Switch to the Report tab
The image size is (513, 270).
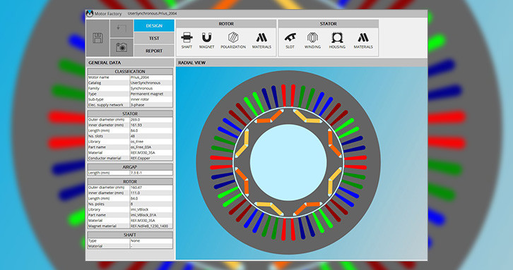(x=154, y=51)
